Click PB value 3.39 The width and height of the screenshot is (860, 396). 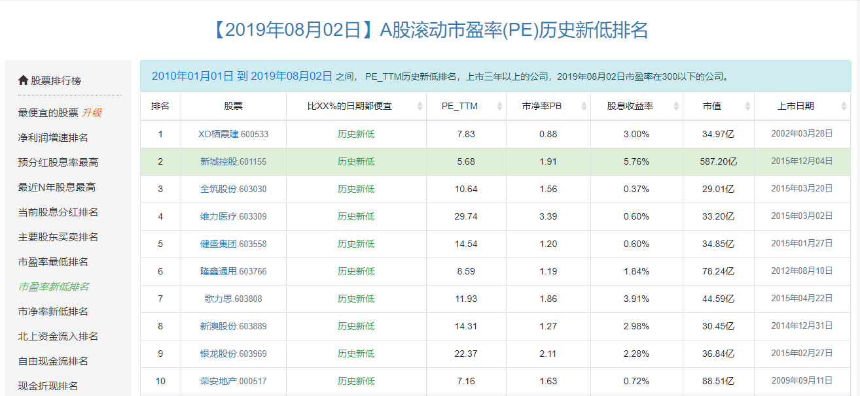(548, 216)
